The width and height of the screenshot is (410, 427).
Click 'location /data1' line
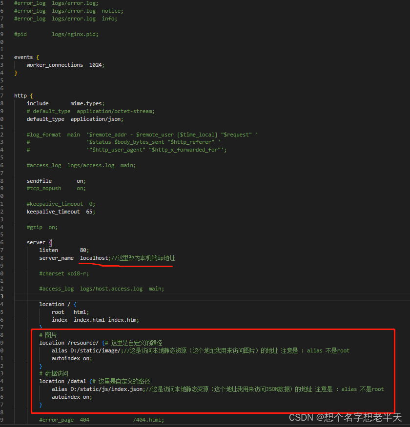[x=95, y=382]
